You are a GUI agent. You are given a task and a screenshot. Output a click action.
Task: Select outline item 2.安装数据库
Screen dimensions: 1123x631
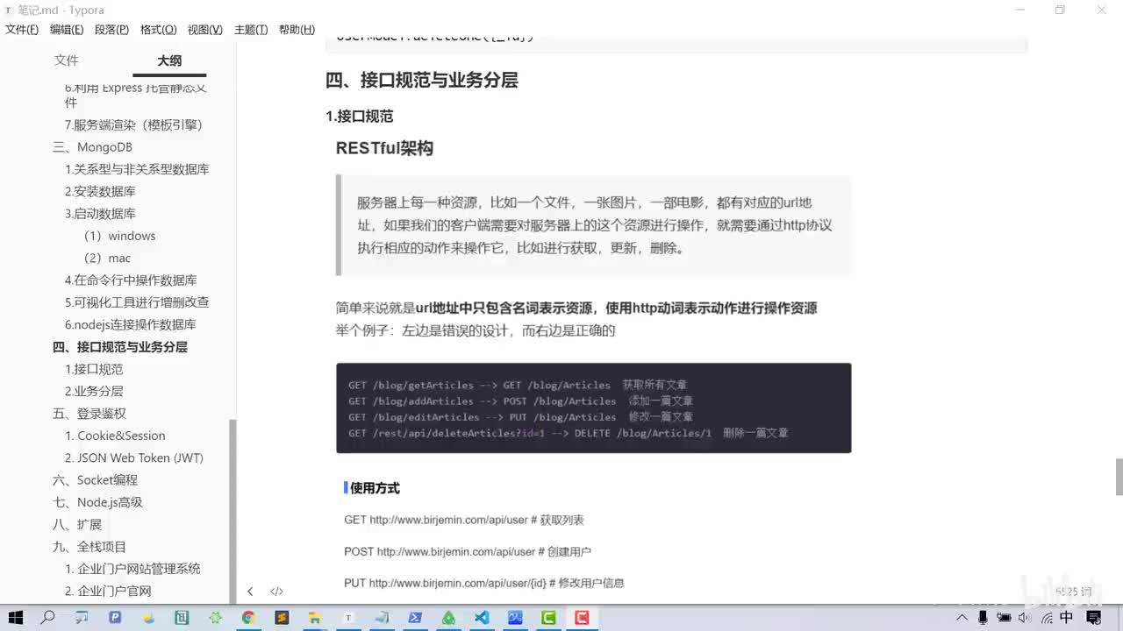(x=100, y=191)
